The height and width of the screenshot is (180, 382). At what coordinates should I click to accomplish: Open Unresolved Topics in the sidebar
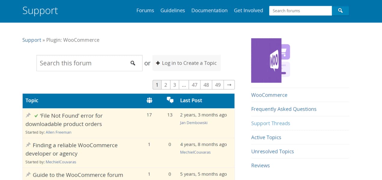click(x=273, y=151)
